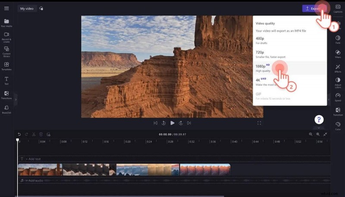The width and height of the screenshot is (345, 197).
Task: Zoom out the timeline
Action: point(310,134)
